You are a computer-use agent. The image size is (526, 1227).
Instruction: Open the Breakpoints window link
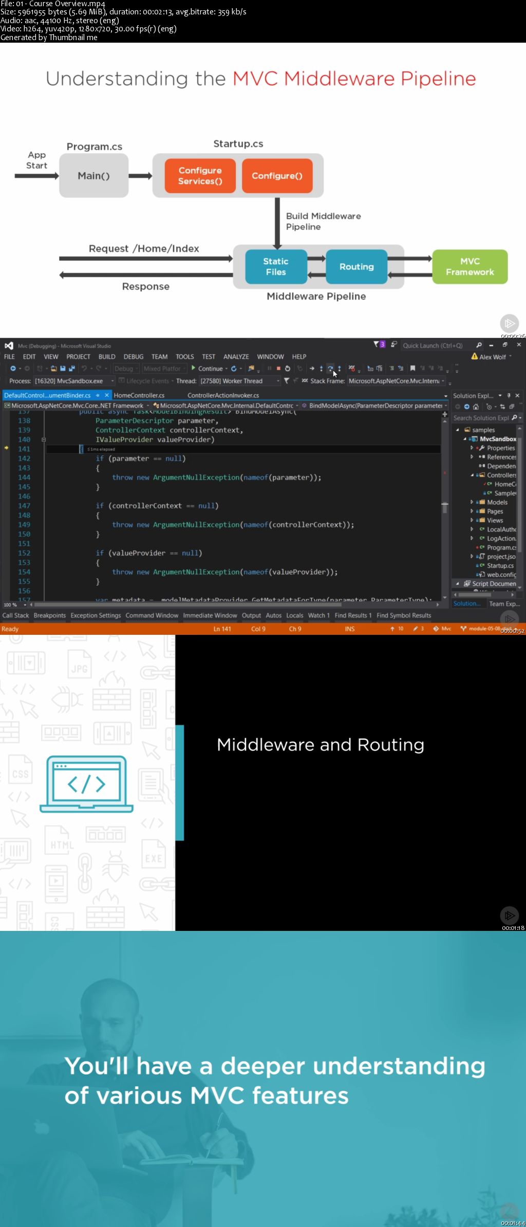point(50,615)
